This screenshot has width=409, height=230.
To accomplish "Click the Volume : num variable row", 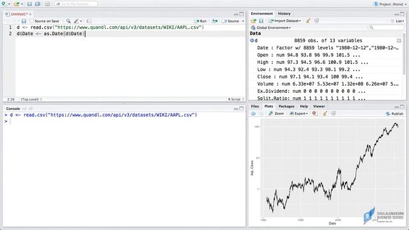I will [x=328, y=84].
